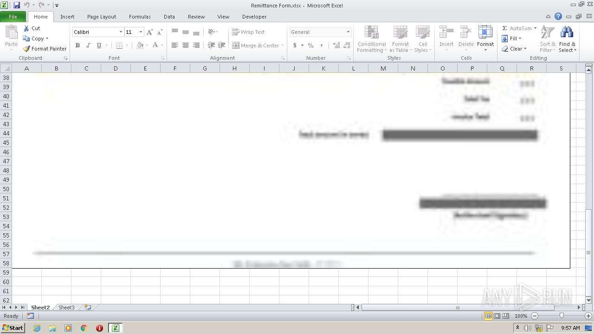Open Conditional Formatting menu
This screenshot has height=334, width=594.
tap(372, 39)
